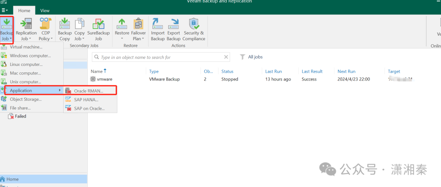Select Unix computer... menu entry
This screenshot has height=187, width=441.
pyautogui.click(x=32, y=82)
